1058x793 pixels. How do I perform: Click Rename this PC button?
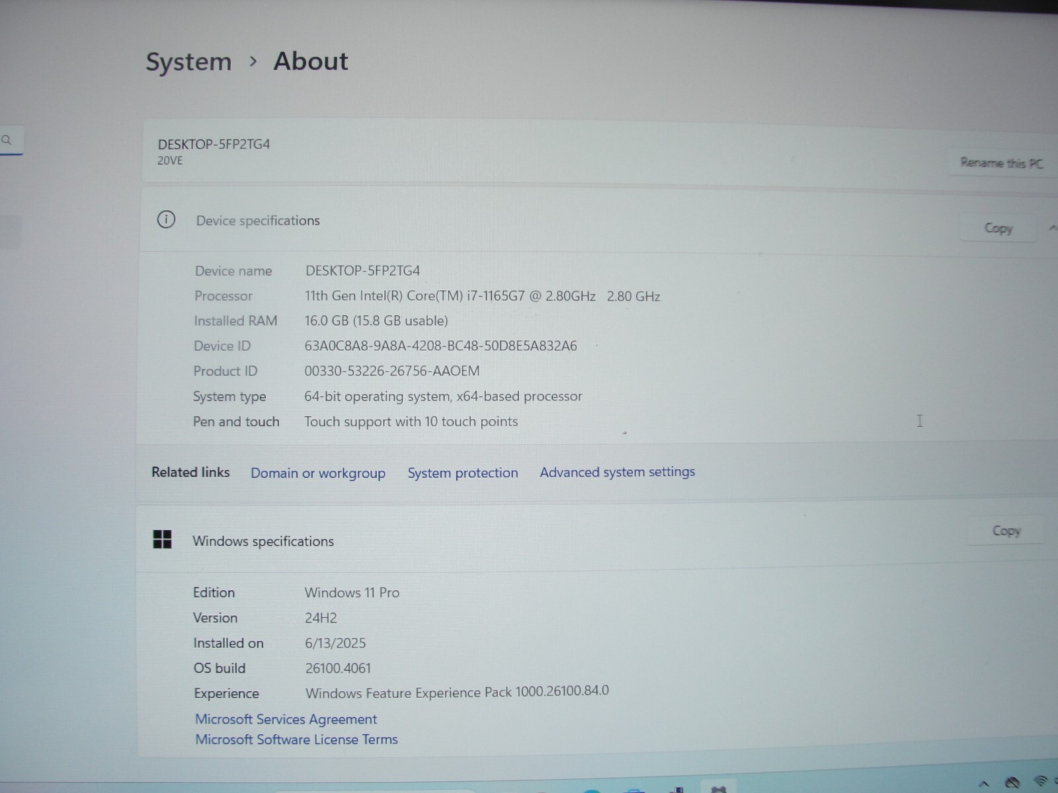point(1001,163)
